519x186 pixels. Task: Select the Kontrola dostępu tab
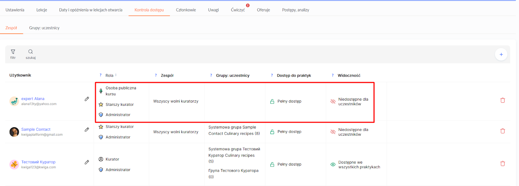[x=149, y=10]
